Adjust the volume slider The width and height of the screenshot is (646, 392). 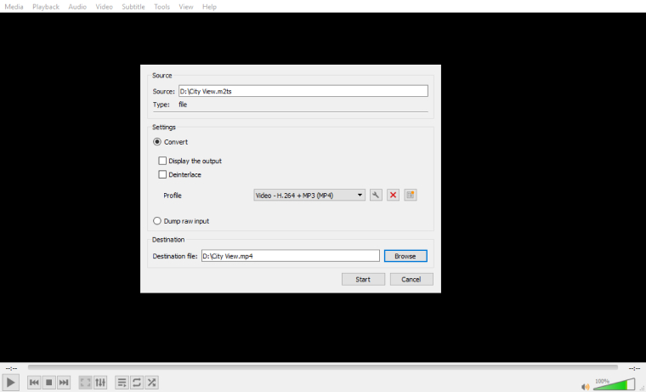(614, 384)
